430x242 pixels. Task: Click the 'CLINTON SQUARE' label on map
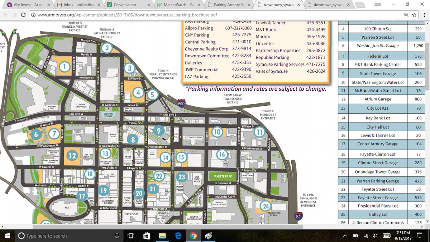tap(108, 115)
